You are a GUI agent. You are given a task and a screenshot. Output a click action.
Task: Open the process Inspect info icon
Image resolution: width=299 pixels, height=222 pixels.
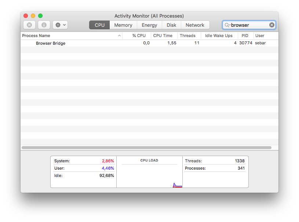(x=44, y=25)
